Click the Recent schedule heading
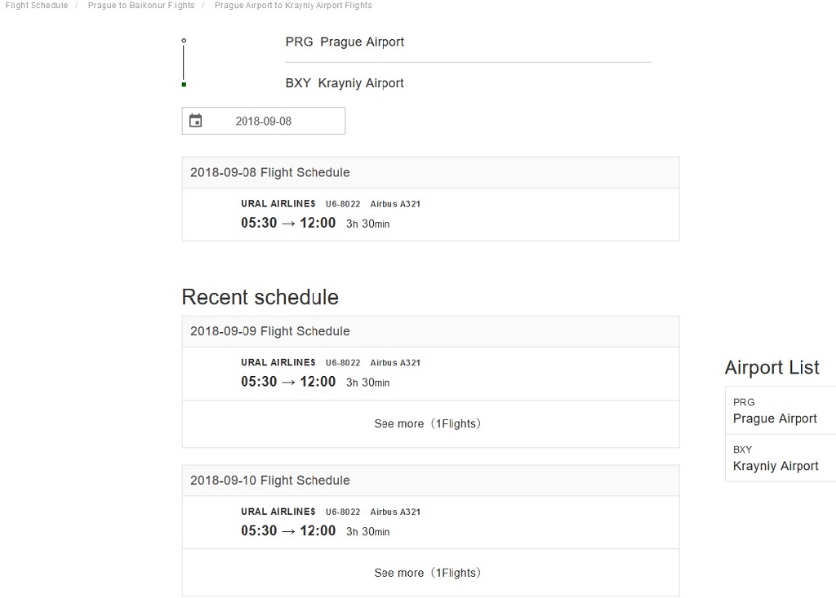This screenshot has height=598, width=836. click(260, 297)
